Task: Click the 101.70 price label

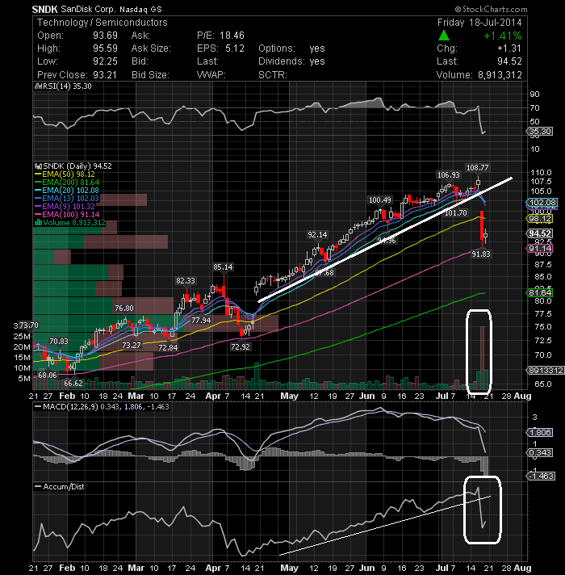Action: coord(456,212)
